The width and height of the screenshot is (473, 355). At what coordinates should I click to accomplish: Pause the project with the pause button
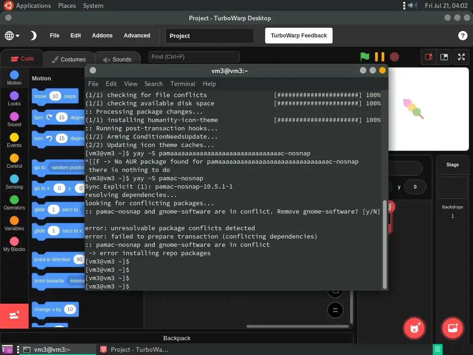point(380,57)
